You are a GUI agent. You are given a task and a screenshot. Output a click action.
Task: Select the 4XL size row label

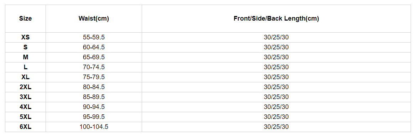[26, 107]
